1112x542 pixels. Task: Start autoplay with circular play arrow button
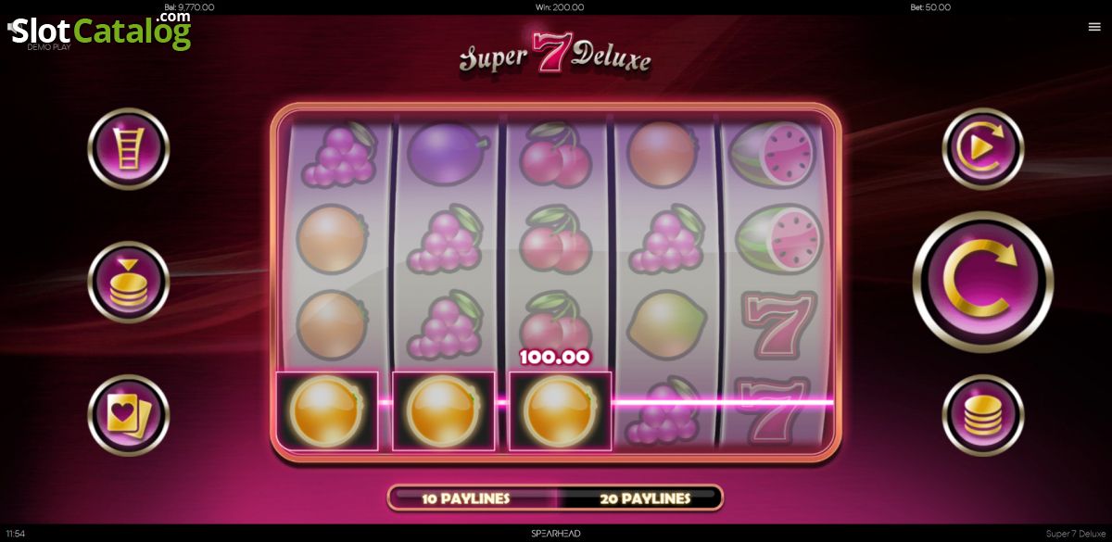click(983, 148)
